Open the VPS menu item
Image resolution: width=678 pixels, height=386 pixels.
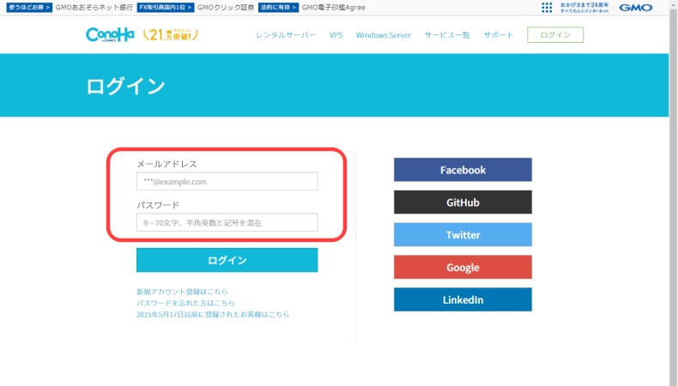[336, 35]
